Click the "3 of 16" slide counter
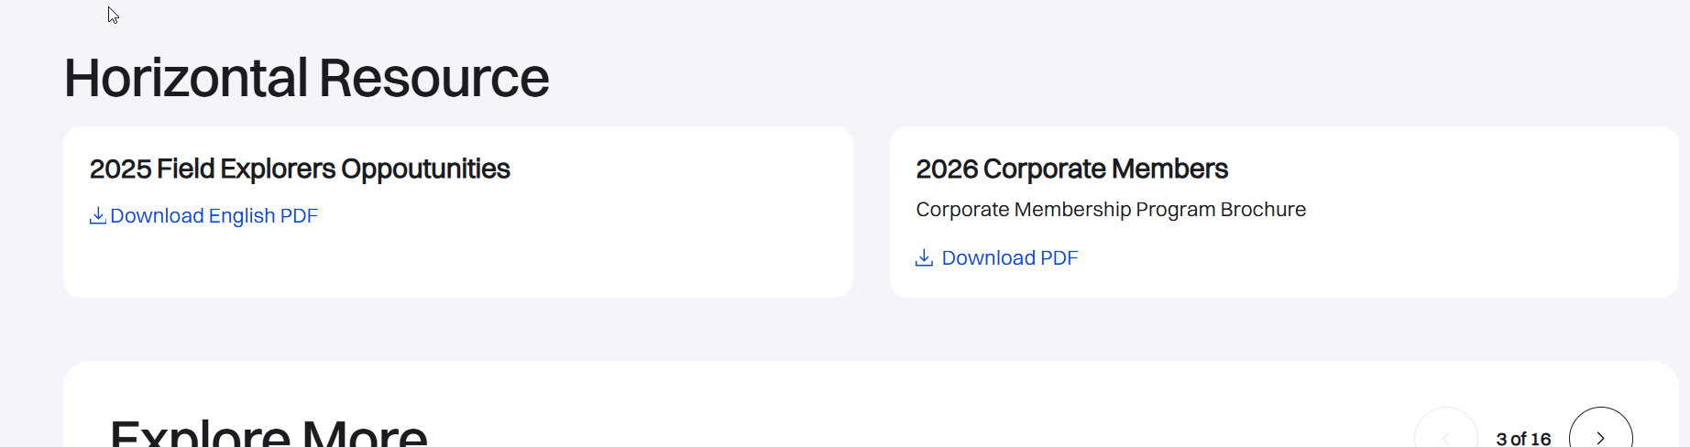Viewport: 1690px width, 447px height. 1523,439
